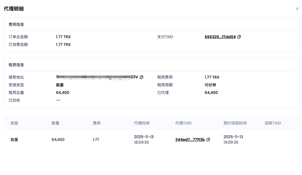Copy the delegation TXID 344ed7...771f3b
This screenshot has height=175, width=302.
click(208, 140)
